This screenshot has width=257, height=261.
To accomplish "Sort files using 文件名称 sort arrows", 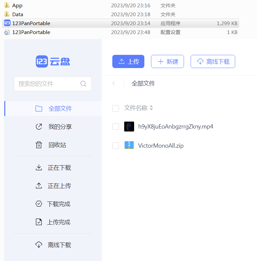I will pos(151,108).
